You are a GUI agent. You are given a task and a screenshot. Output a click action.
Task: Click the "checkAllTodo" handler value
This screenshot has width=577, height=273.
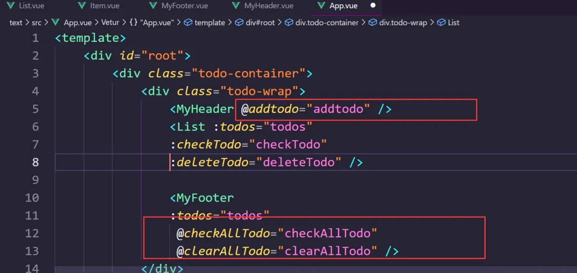click(x=327, y=233)
